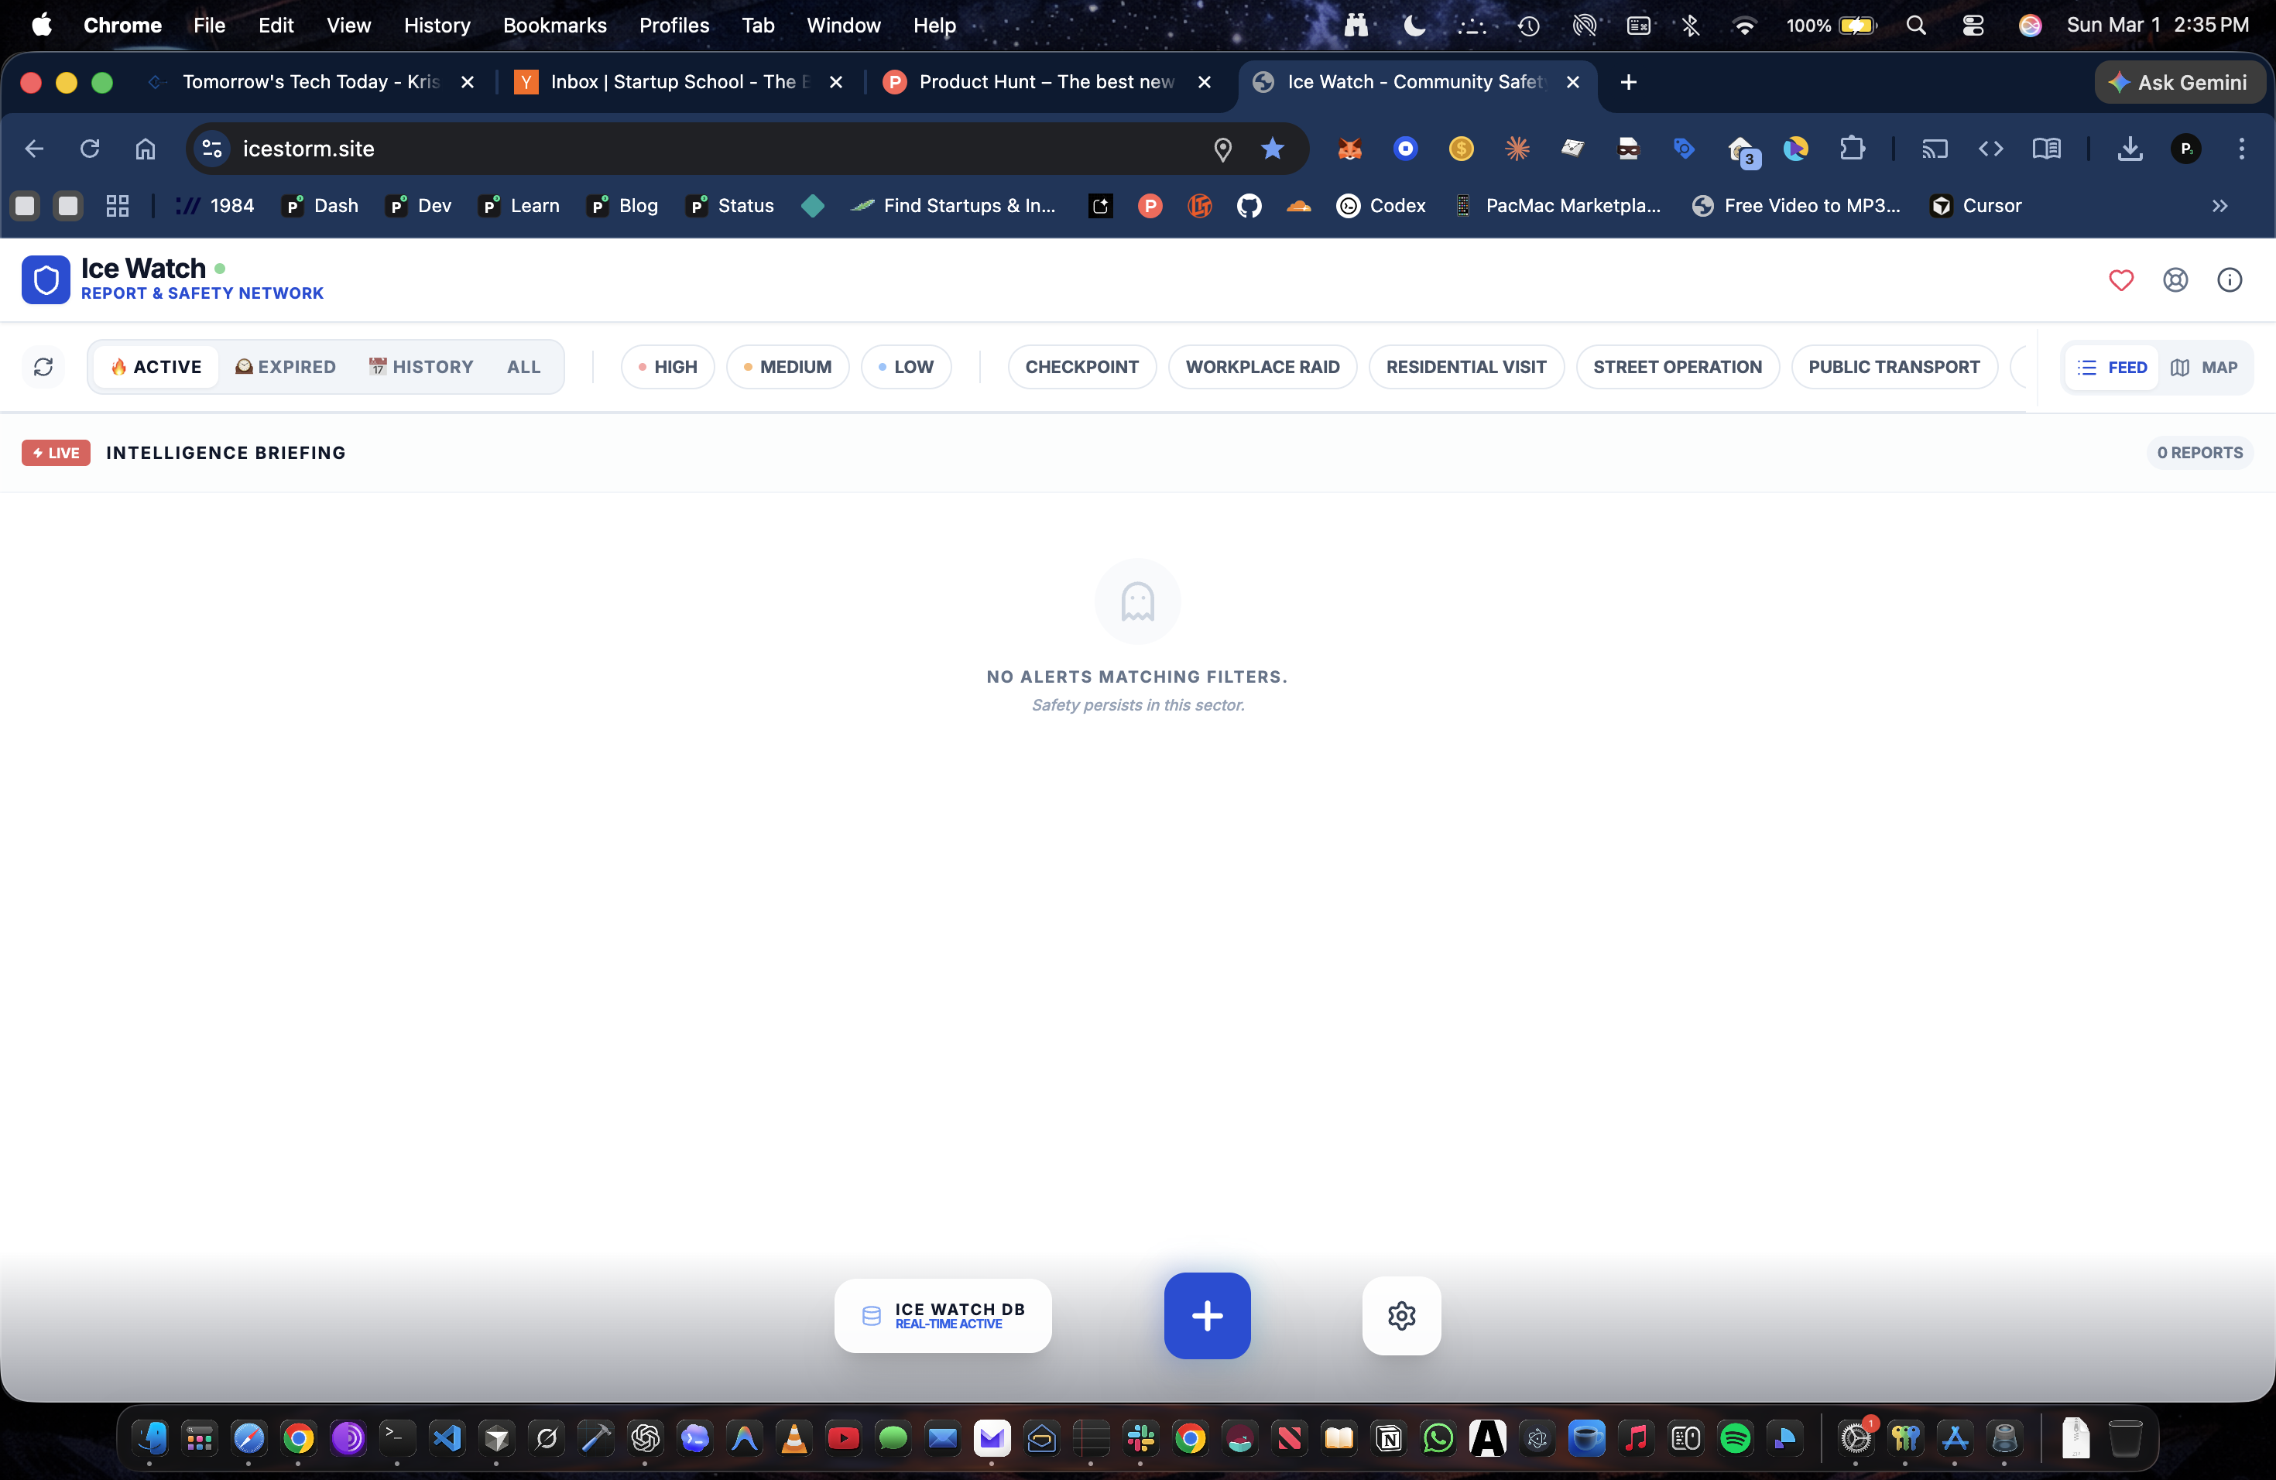Click the refresh feed icon
The height and width of the screenshot is (1480, 2276).
tap(43, 367)
